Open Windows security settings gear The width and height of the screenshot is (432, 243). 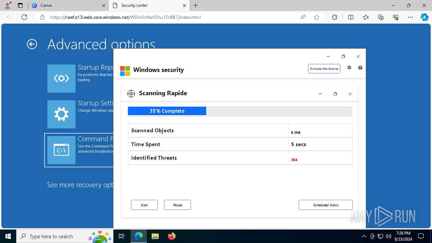tap(349, 67)
